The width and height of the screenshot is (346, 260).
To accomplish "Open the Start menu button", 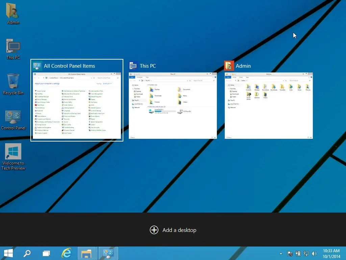I will click(8, 253).
